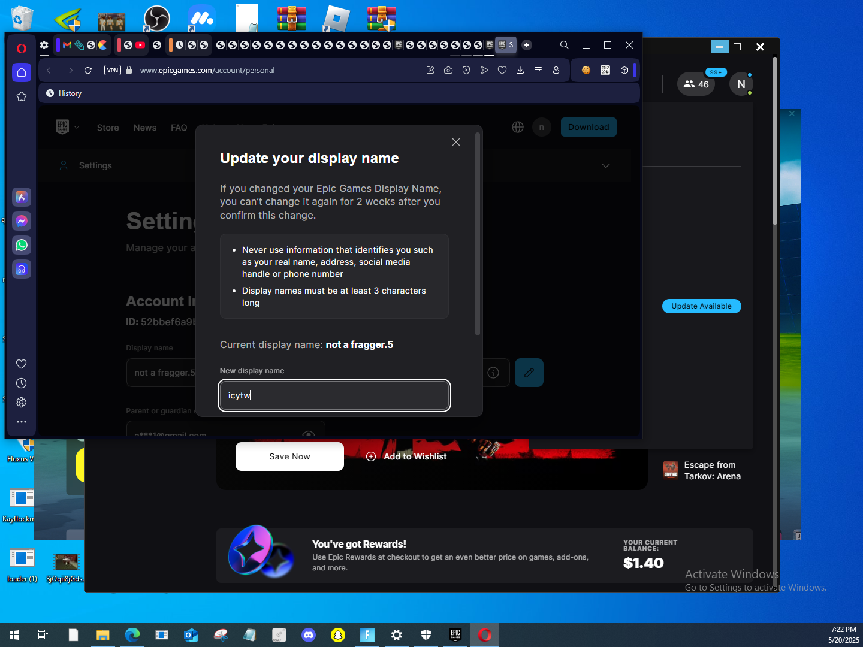The height and width of the screenshot is (647, 863).
Task: Click the dialog's vertical scrollbar
Action: pyautogui.click(x=478, y=234)
